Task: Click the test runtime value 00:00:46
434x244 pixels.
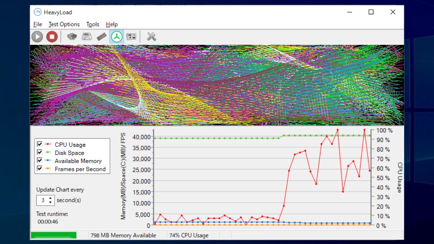Action: (x=48, y=222)
